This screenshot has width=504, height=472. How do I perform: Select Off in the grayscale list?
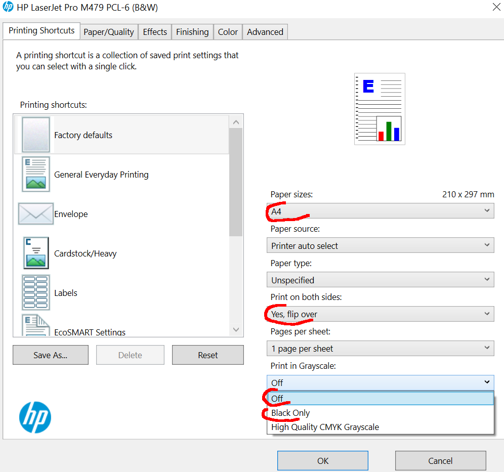(380, 399)
